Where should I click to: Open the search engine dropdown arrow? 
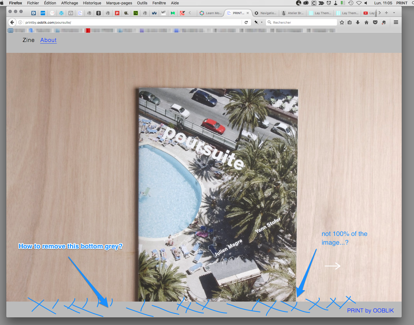pos(261,22)
